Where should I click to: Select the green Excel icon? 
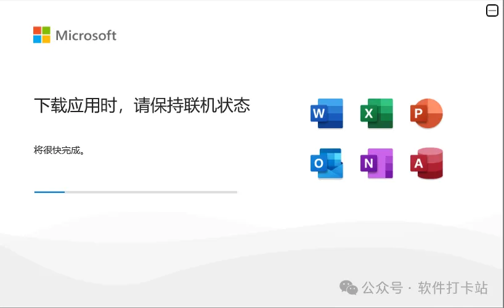(x=376, y=113)
